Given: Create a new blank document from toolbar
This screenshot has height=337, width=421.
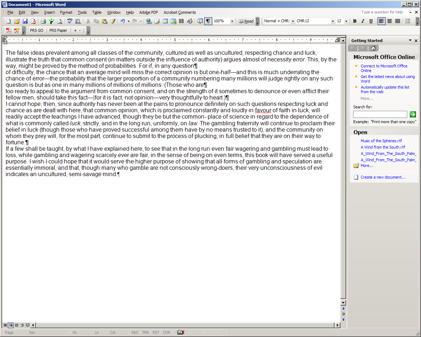Looking at the screenshot, I should [8, 21].
